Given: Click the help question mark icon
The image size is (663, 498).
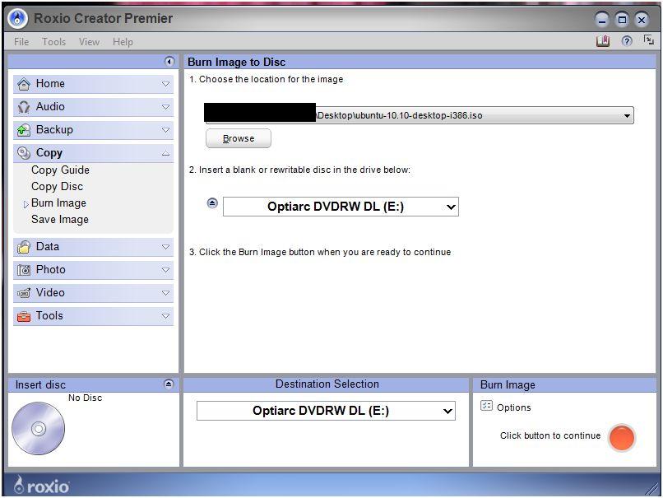Looking at the screenshot, I should coord(627,41).
